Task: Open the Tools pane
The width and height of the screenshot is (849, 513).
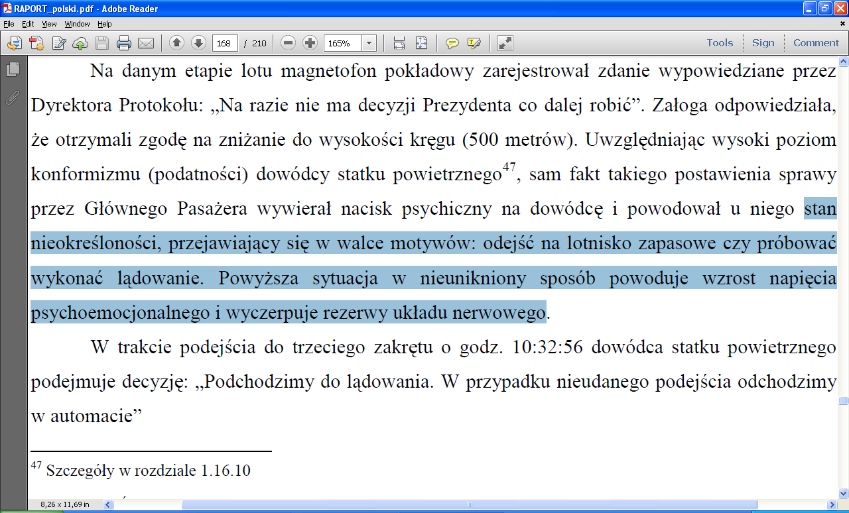Action: pyautogui.click(x=720, y=43)
